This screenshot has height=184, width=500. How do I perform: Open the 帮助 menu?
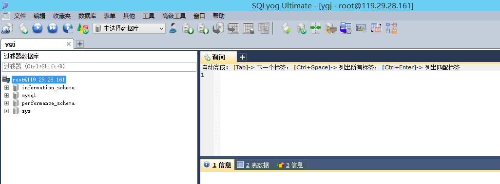[x=219, y=16]
